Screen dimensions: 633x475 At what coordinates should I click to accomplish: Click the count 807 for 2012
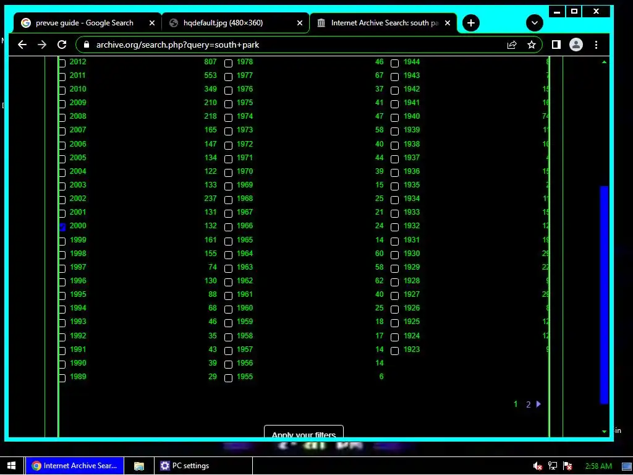tap(210, 62)
